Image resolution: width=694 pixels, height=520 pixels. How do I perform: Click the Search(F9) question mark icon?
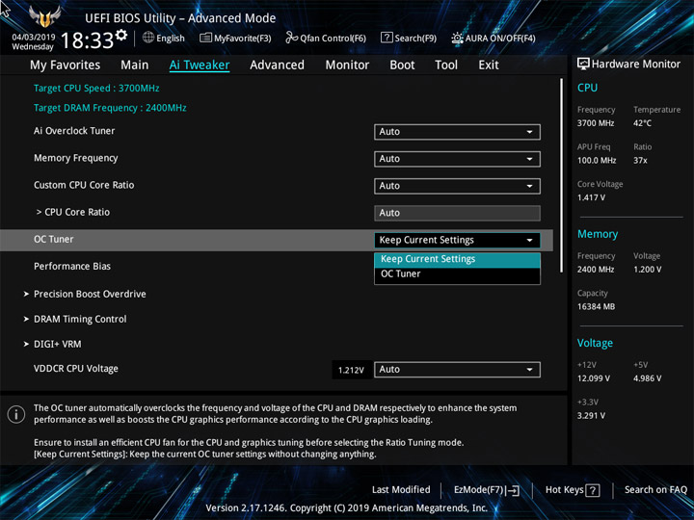coord(387,38)
